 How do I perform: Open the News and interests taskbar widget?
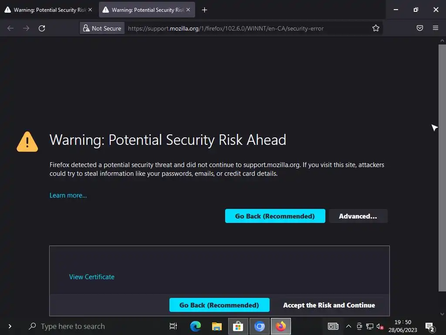333,326
